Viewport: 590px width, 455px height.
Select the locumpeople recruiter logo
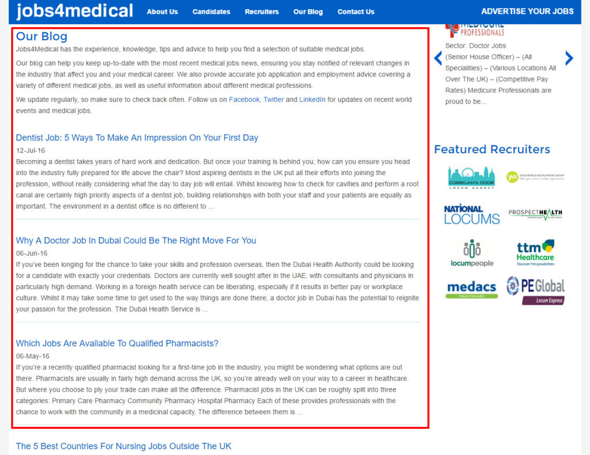471,252
